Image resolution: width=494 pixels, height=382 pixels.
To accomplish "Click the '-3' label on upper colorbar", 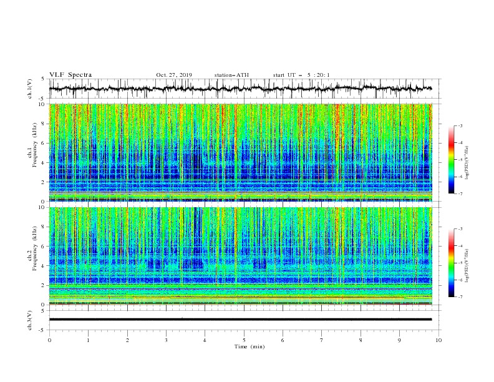I will pos(460,125).
